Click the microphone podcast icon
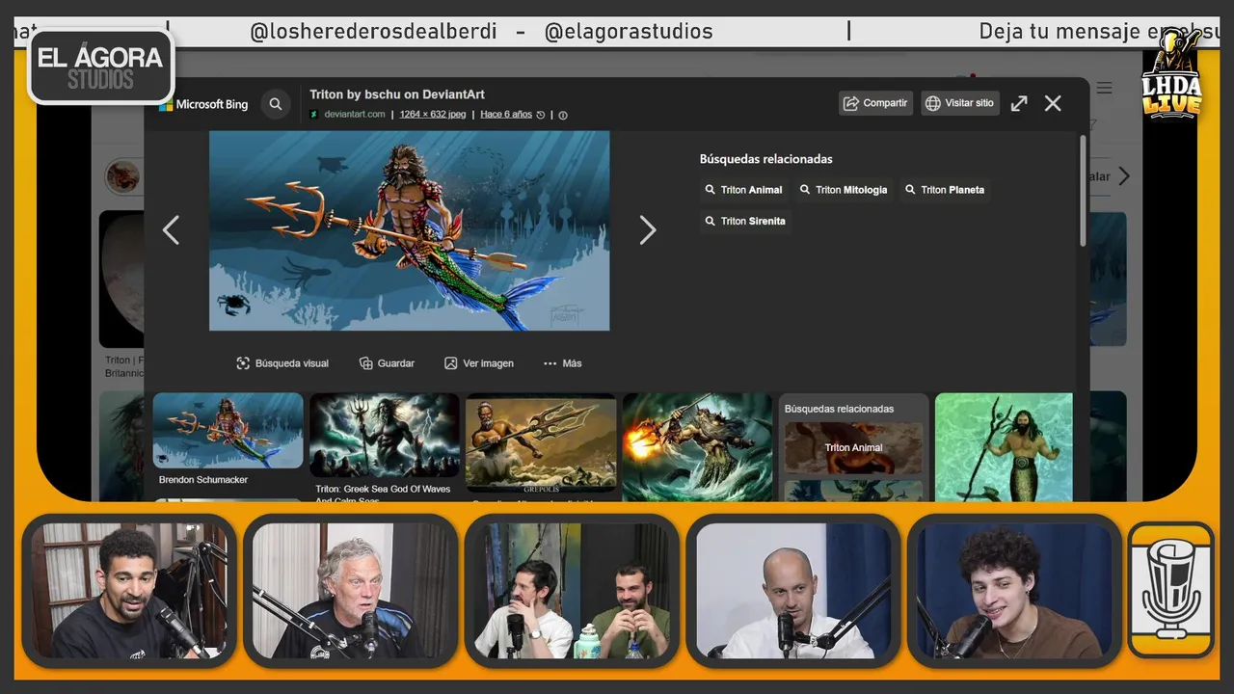This screenshot has height=694, width=1234. (x=1171, y=590)
